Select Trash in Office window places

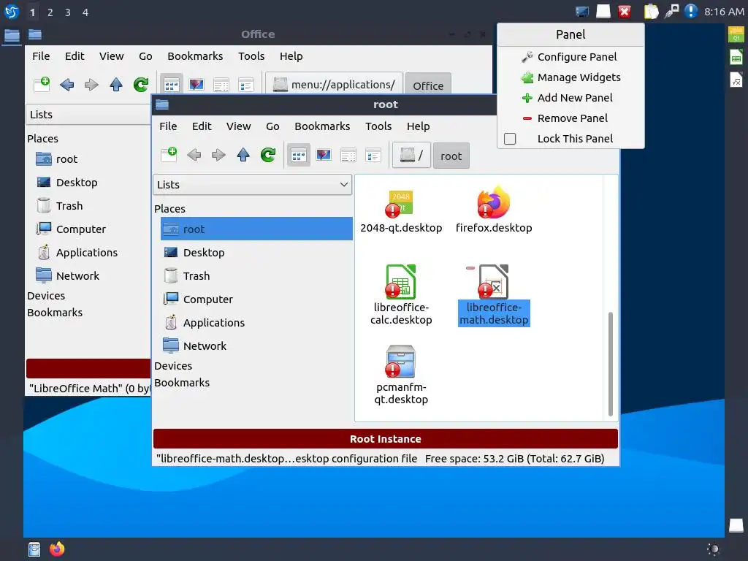92,205
